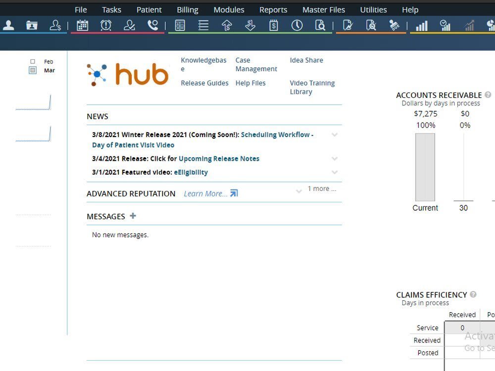Open the Knowledgebase link
The image size is (495, 371).
[203, 64]
